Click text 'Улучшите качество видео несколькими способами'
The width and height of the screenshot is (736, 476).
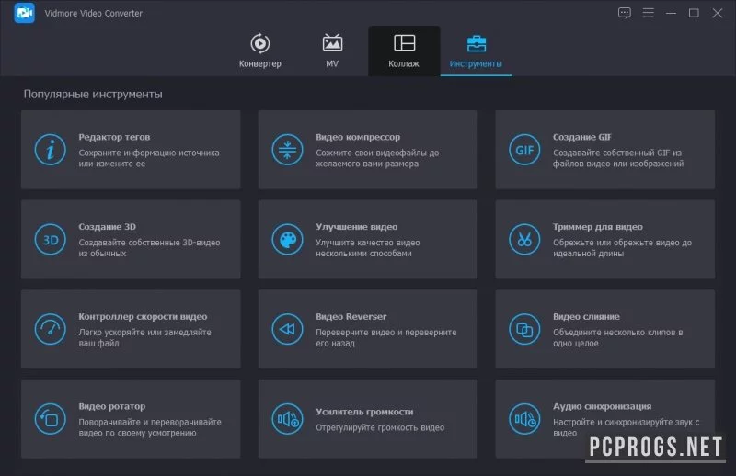[367, 247]
